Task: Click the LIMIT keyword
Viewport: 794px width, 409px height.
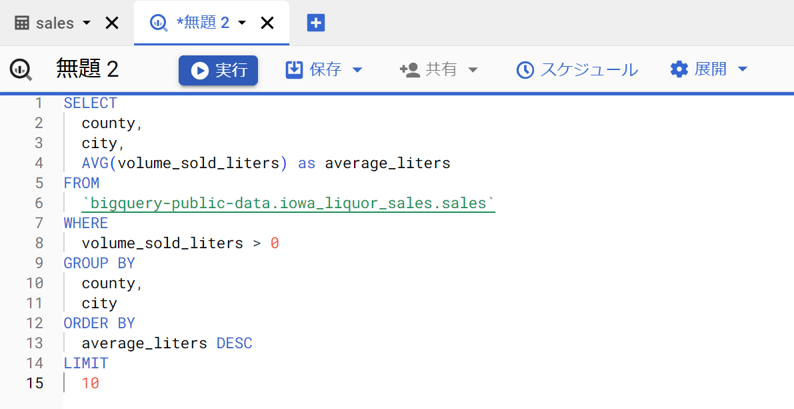Action: click(x=85, y=364)
